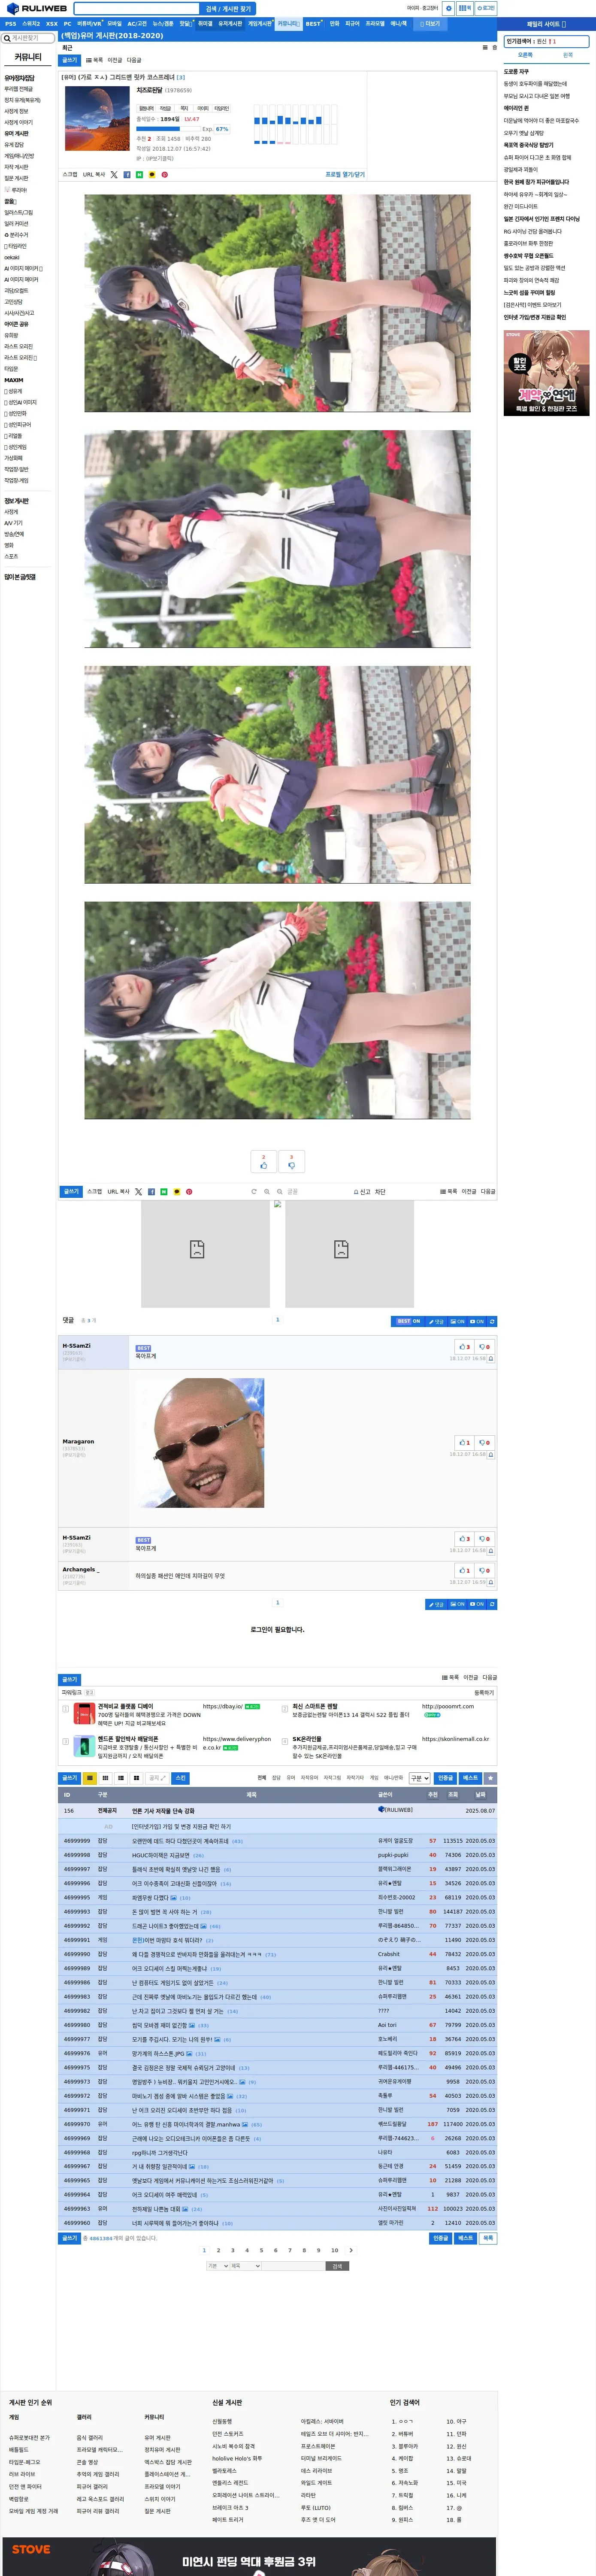The image size is (596, 2576).
Task: Share to KakaoTalk in the bottom share bar
Action: coord(177,1191)
